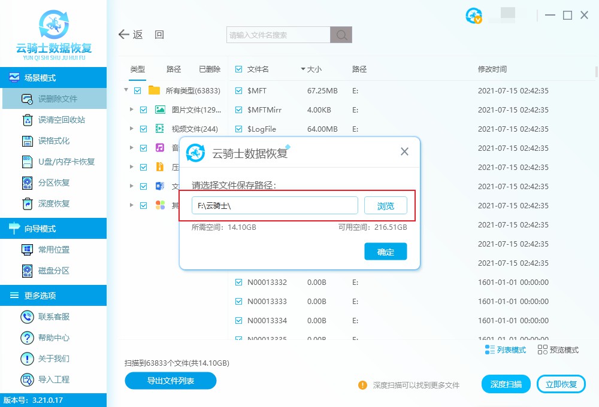This screenshot has width=599, height=407.
Task: Click the file list vertical scrollbar
Action: (597, 71)
